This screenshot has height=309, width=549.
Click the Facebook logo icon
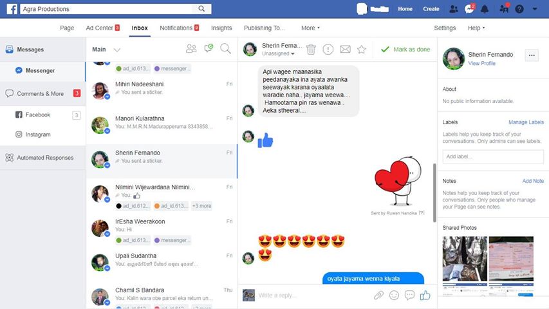12,9
